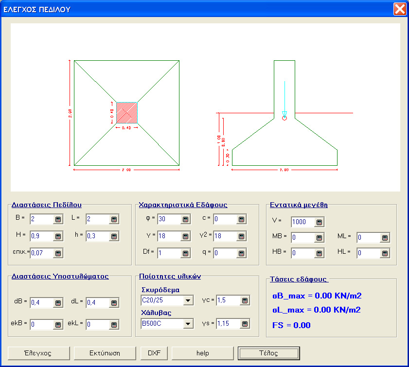Screen dimensions: 409x367
Task: Open calculator beside V load field
Action: click(x=319, y=222)
